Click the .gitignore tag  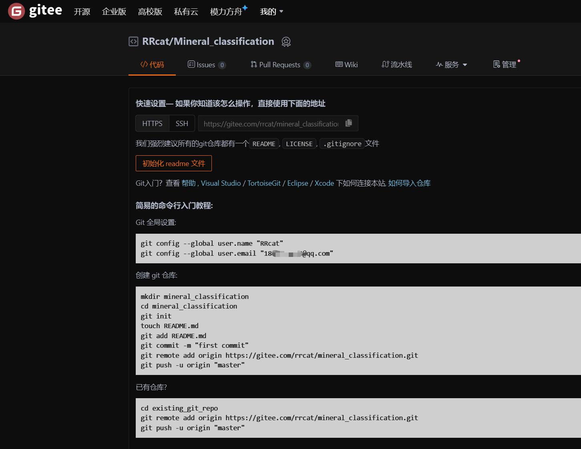342,144
